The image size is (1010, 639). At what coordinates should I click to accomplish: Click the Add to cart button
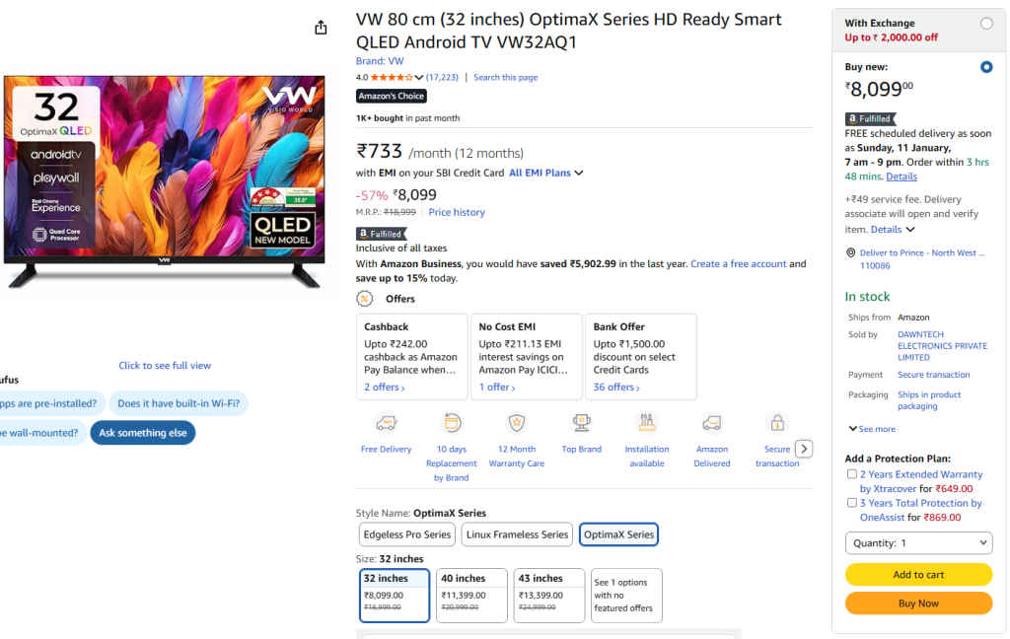918,574
